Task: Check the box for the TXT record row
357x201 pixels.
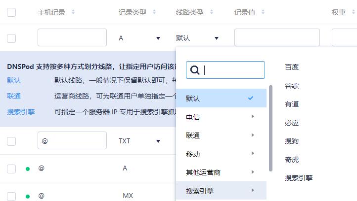Action: (11, 141)
